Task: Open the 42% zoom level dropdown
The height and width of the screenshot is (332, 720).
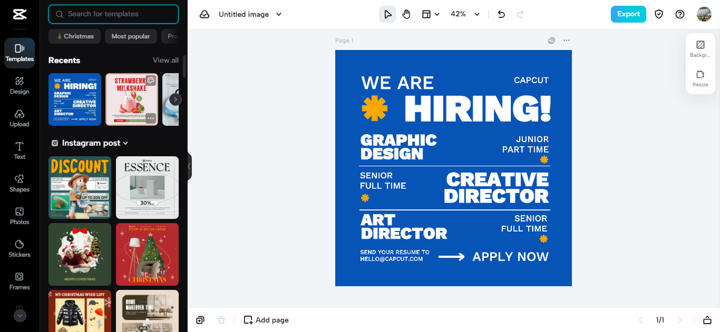Action: coord(465,15)
